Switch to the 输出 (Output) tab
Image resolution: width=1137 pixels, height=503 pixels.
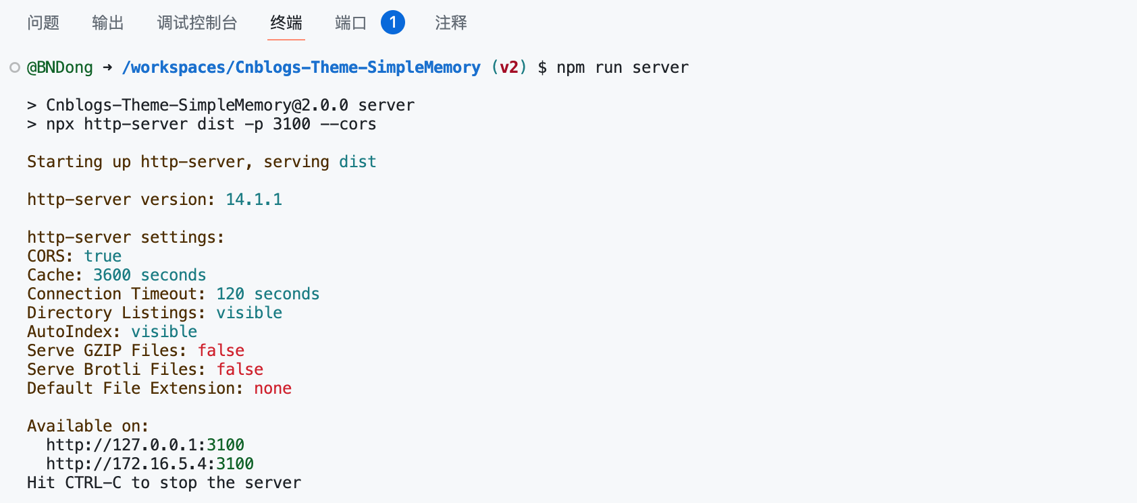[108, 23]
